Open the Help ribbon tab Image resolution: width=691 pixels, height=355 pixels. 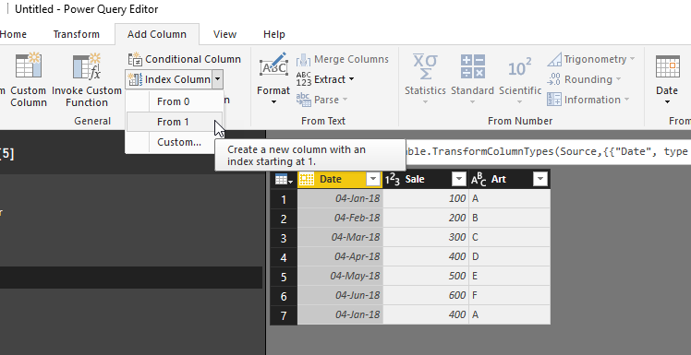tap(274, 34)
